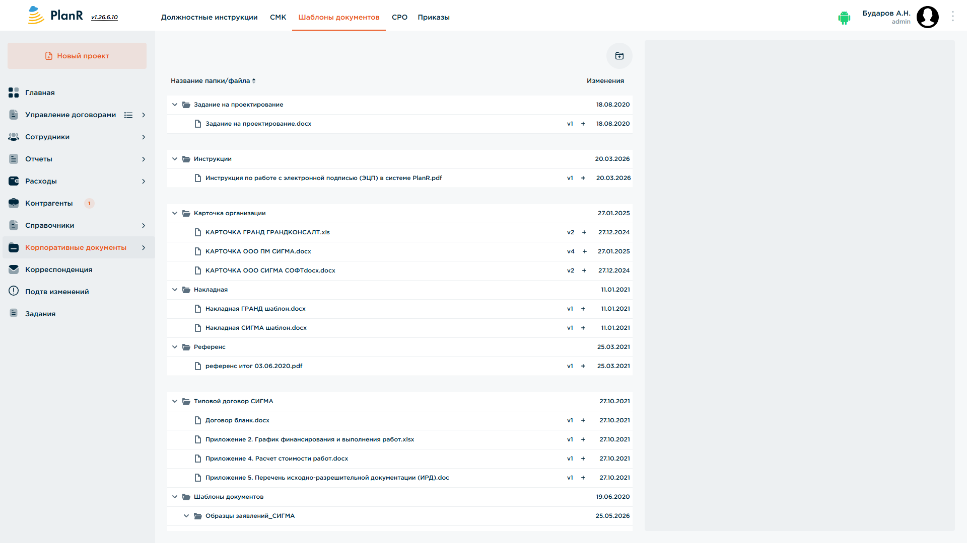This screenshot has width=967, height=543.
Task: Click file icon of Приложение 2 xlsx
Action: tap(198, 439)
